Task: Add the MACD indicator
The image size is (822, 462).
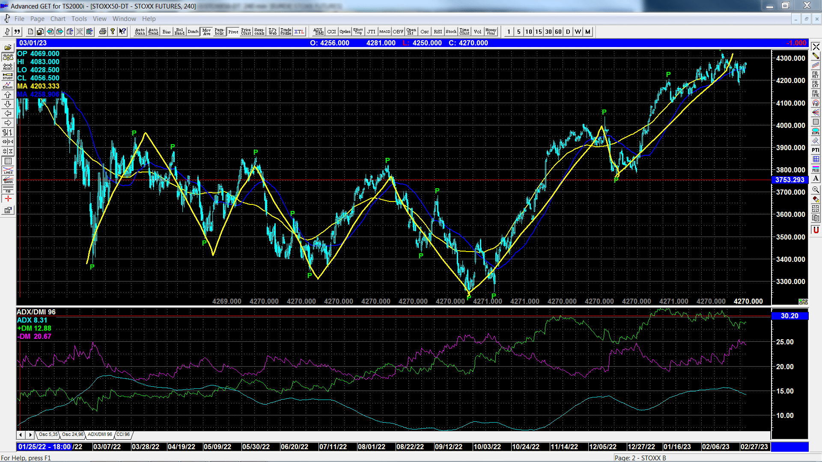Action: pos(385,32)
